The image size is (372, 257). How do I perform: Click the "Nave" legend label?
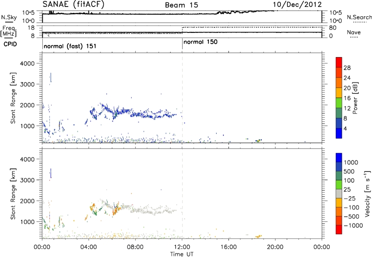click(x=354, y=32)
